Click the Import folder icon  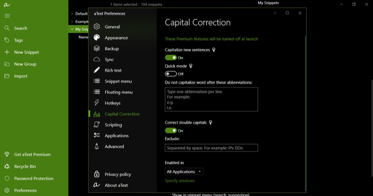tap(7, 76)
